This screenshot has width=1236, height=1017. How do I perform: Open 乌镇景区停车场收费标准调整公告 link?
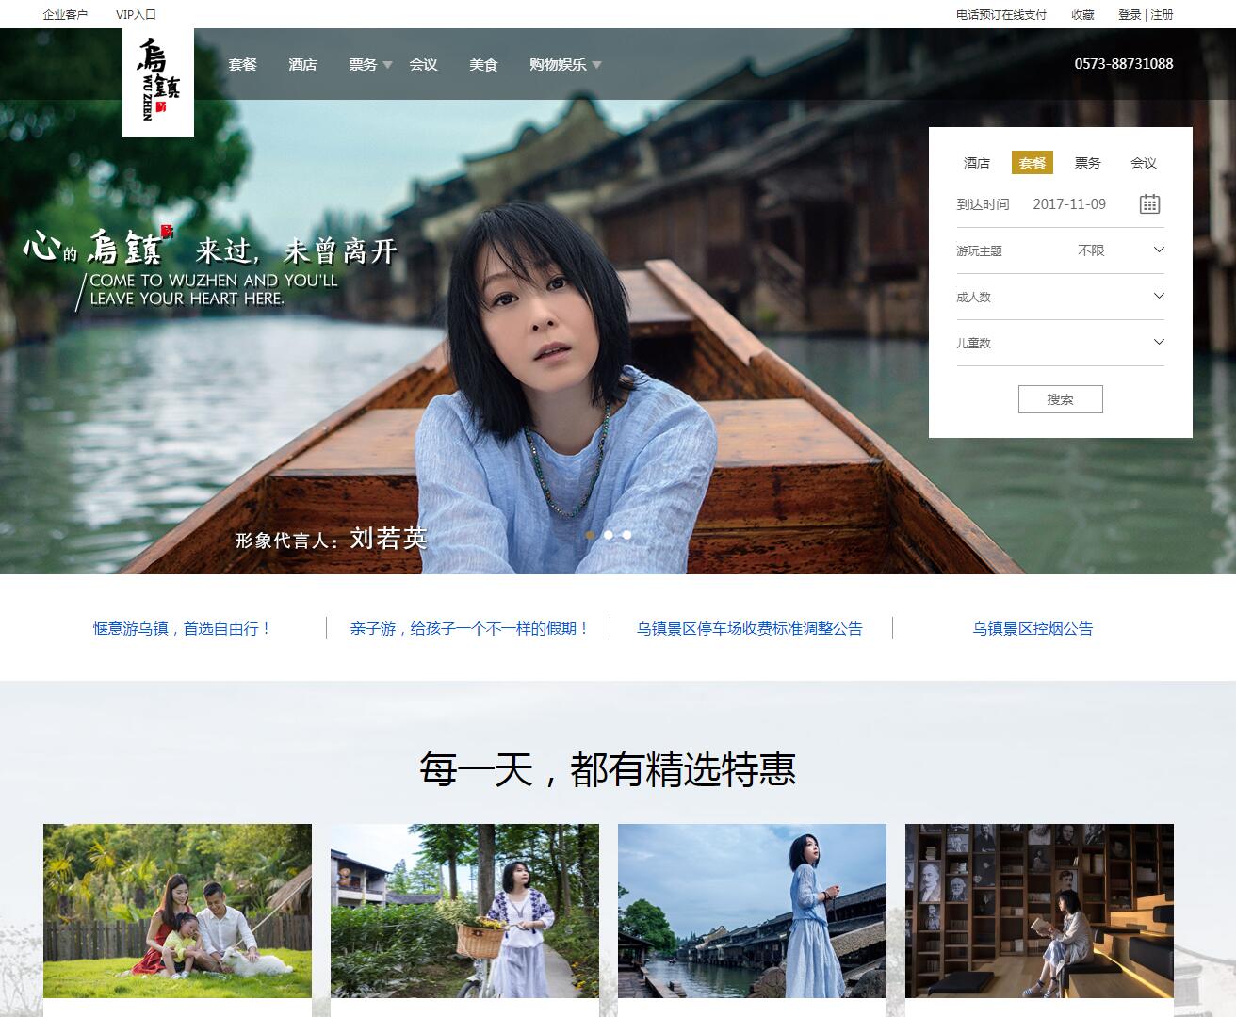[750, 628]
